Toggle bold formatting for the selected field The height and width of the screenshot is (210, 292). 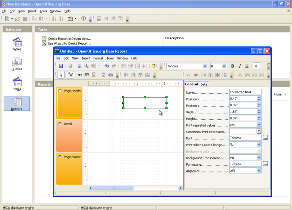point(233,66)
